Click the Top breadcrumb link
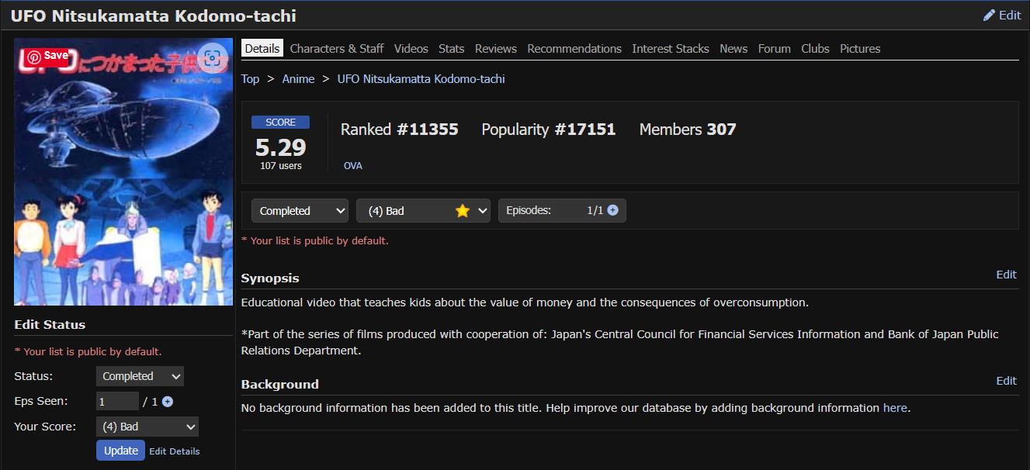The image size is (1030, 470). [250, 79]
